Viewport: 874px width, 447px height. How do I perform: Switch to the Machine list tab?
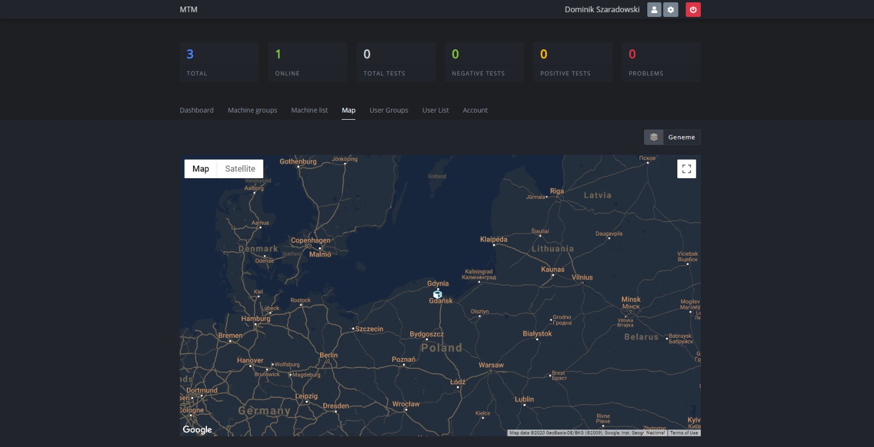coord(309,110)
